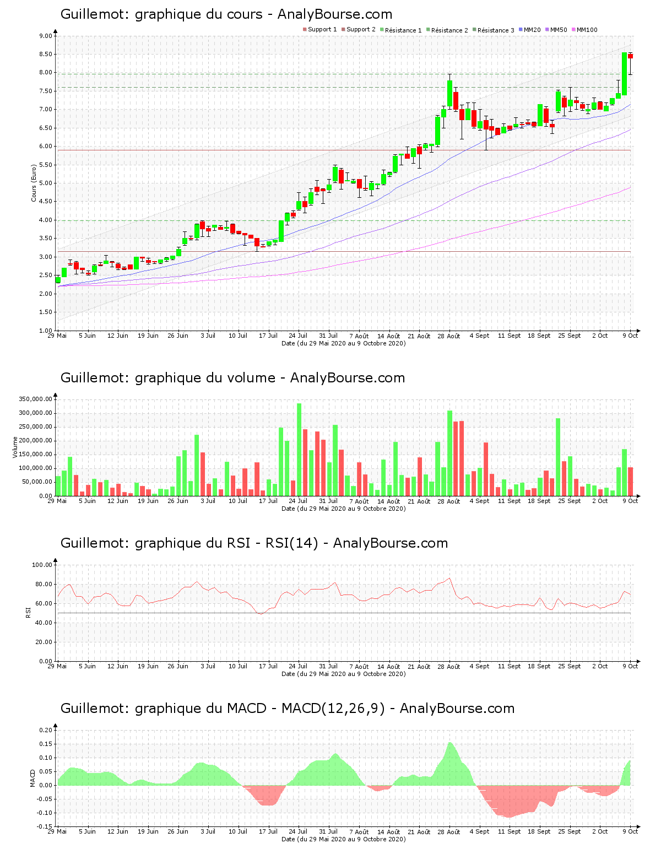Click the 'Cours (Euro)' vertical axis label

34,183
